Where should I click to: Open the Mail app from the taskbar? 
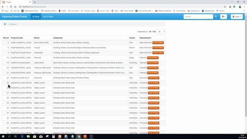[x=41, y=136]
